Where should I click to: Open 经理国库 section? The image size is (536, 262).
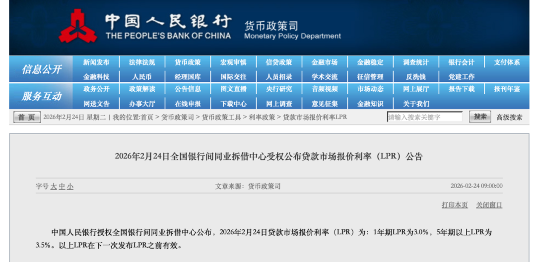[188, 76]
